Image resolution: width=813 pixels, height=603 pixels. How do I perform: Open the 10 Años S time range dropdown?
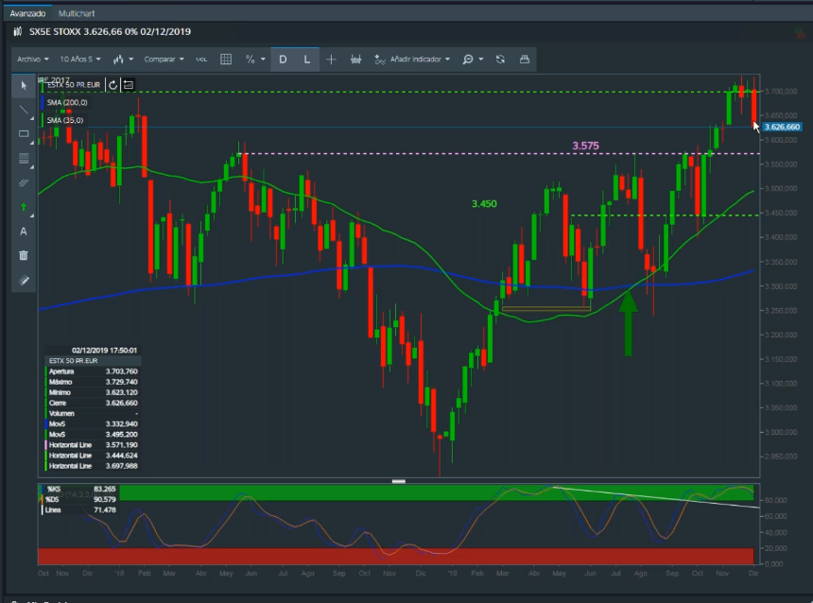(79, 60)
